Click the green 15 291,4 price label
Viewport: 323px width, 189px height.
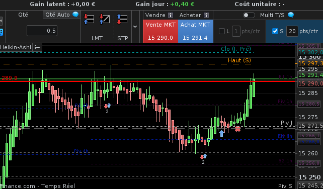click(310, 75)
